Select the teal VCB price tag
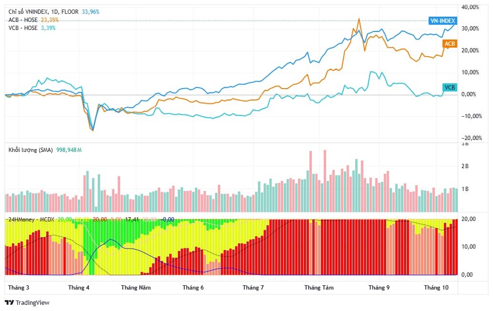 tap(450, 87)
